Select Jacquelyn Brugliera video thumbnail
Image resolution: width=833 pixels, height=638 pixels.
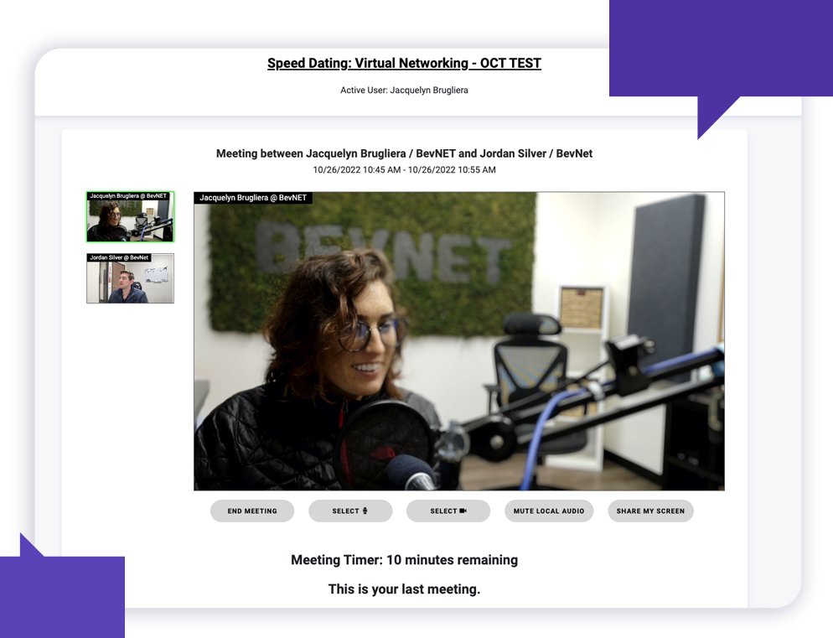(130, 217)
